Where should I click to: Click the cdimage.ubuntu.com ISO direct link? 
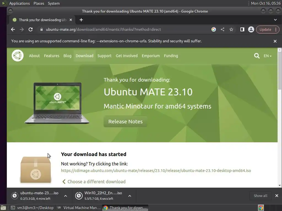tap(156, 171)
